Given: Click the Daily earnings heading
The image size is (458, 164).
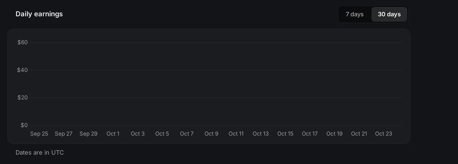Looking at the screenshot, I should coord(39,14).
